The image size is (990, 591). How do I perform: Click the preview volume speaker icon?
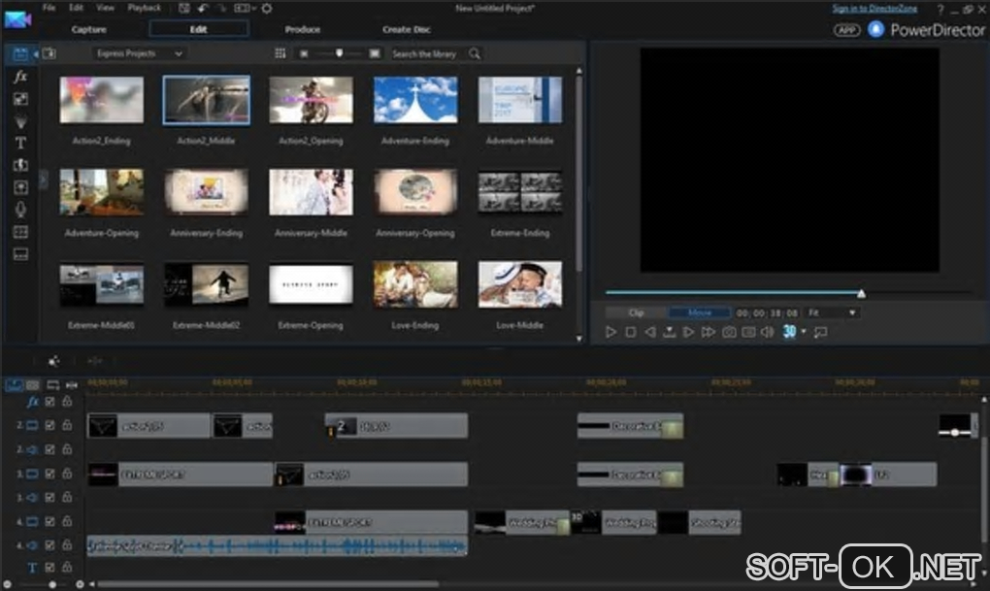767,332
